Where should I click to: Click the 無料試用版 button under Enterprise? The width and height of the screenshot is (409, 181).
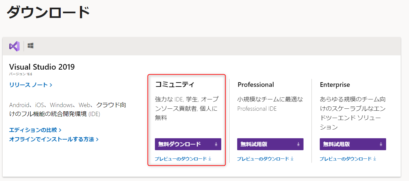point(353,144)
